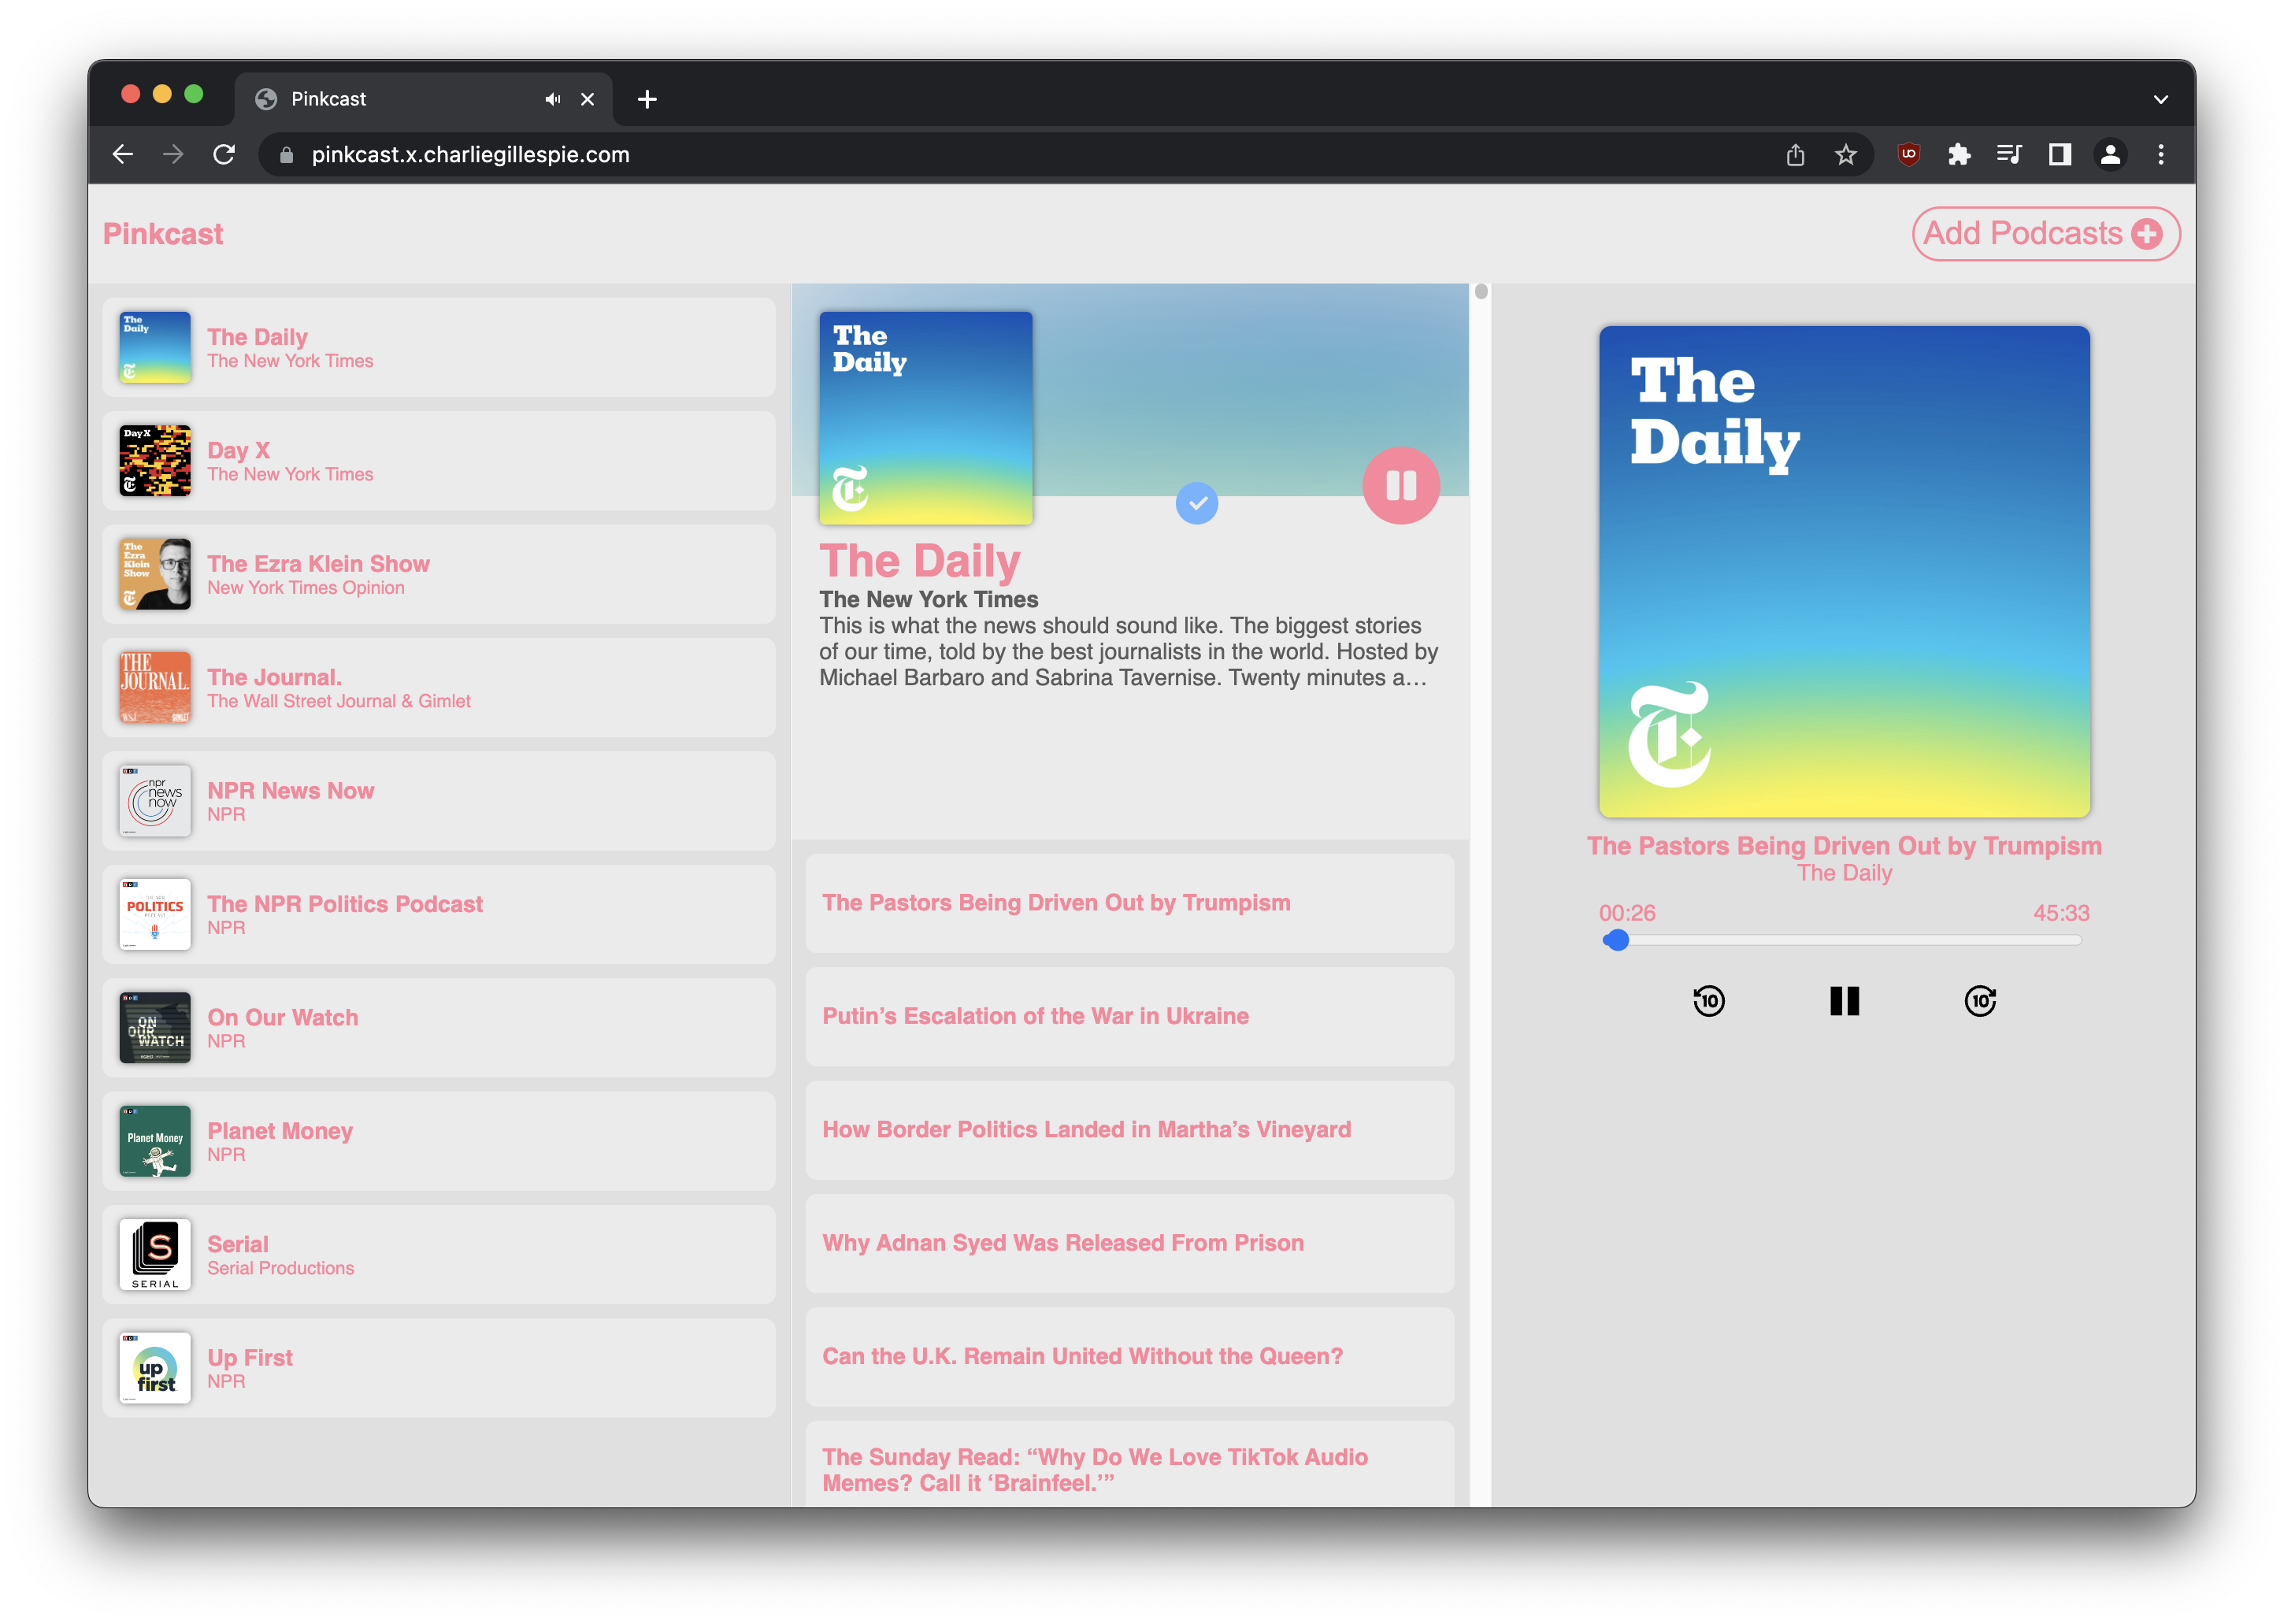Image resolution: width=2284 pixels, height=1624 pixels.
Task: Pause playback in the player panel
Action: pos(1844,1001)
